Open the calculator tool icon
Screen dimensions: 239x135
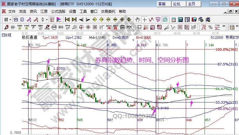[x=180, y=20]
